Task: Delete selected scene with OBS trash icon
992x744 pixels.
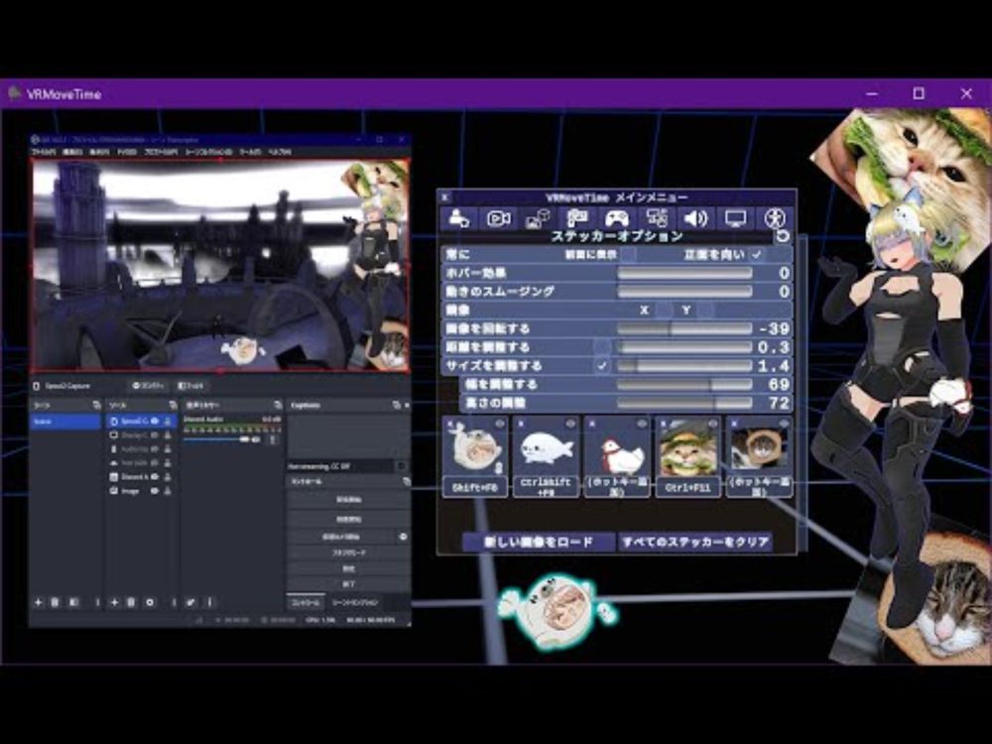Action: (55, 602)
